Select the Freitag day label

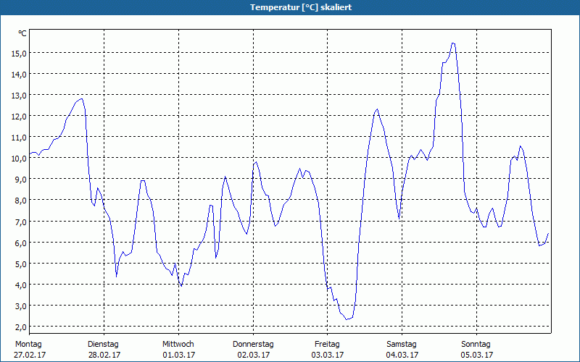tap(327, 344)
